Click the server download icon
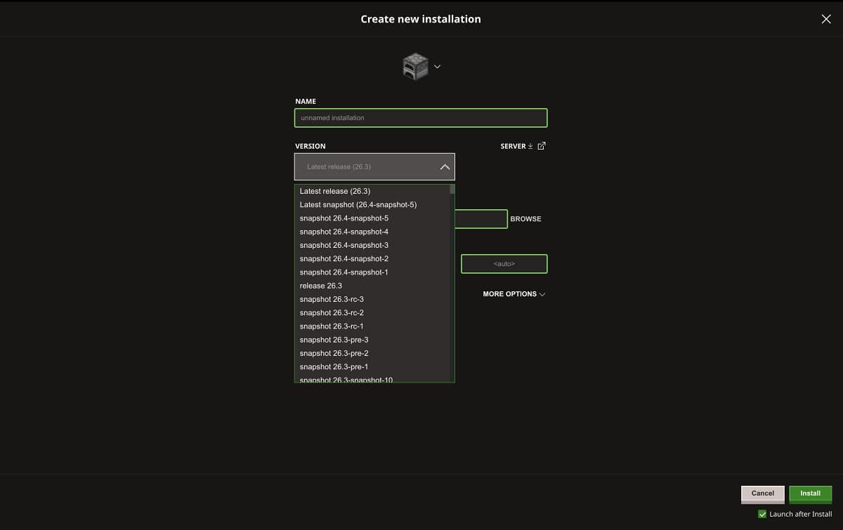 point(530,146)
